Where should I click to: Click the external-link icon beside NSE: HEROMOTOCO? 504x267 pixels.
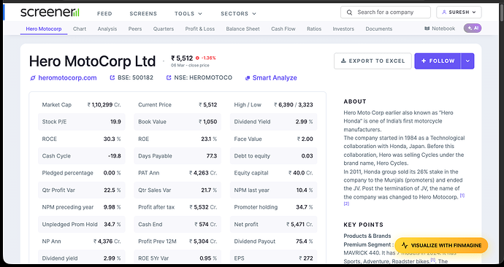point(169,77)
